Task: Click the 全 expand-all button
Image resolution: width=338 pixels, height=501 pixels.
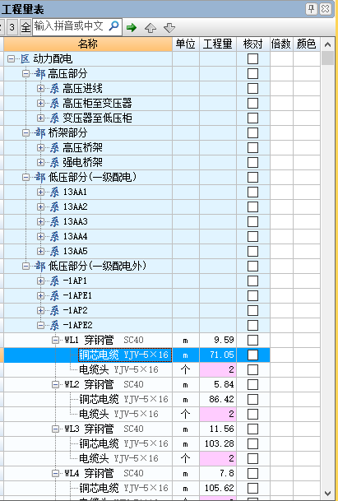Action: (x=25, y=27)
